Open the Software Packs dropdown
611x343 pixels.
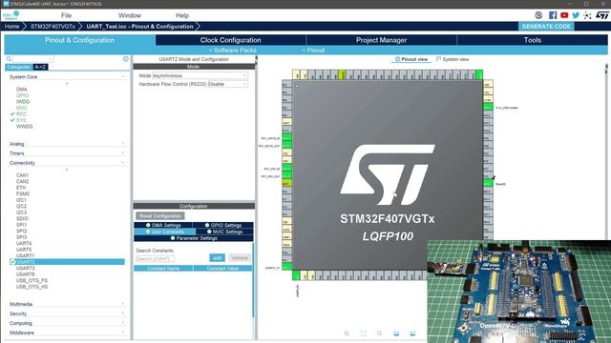pyautogui.click(x=233, y=50)
